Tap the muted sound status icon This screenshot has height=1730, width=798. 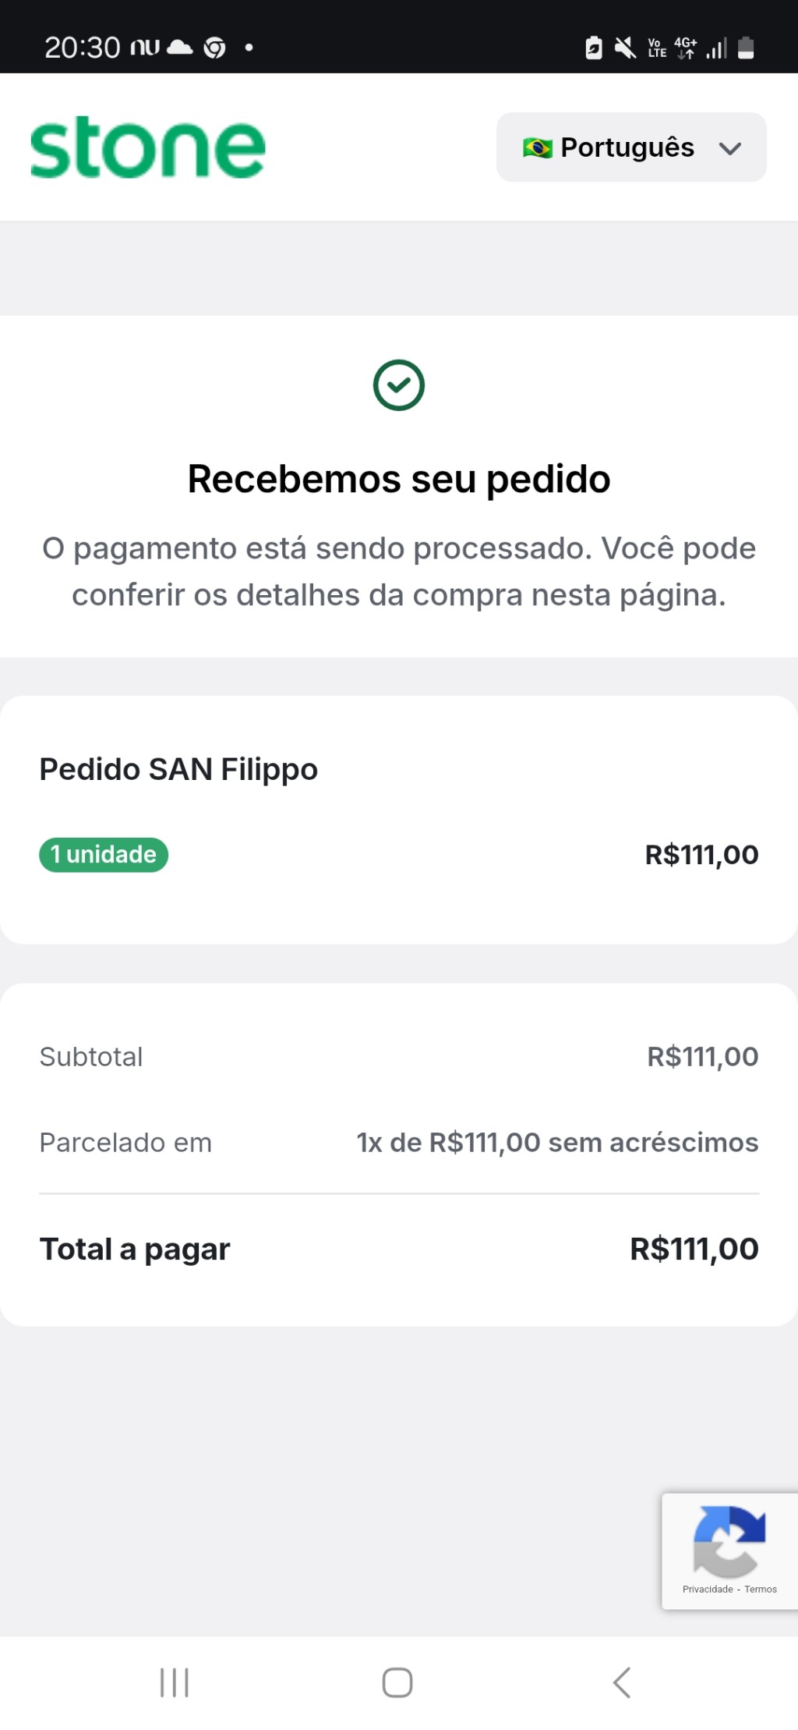tap(625, 48)
